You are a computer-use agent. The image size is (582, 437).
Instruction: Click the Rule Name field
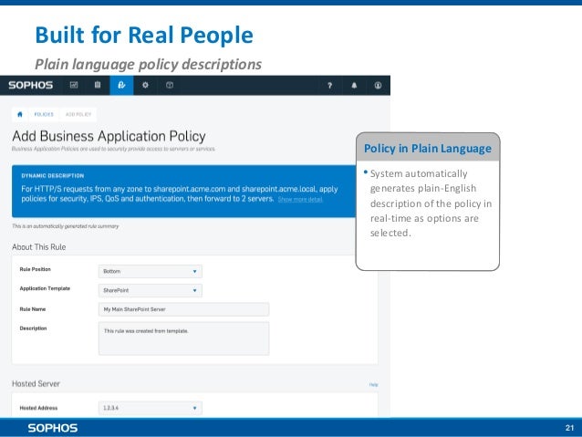pos(183,309)
